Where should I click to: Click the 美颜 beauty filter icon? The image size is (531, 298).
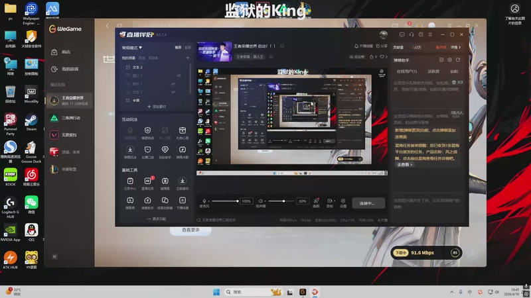pyautogui.click(x=316, y=203)
